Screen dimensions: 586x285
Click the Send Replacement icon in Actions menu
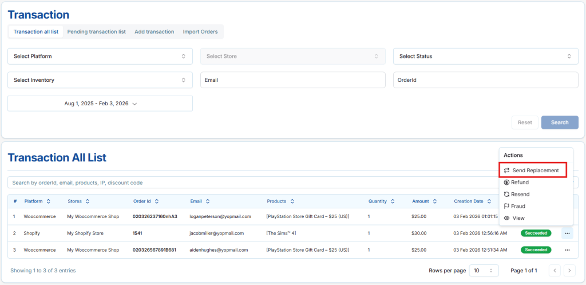(506, 171)
